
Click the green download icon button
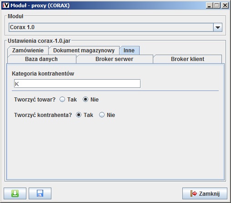pos(15,193)
